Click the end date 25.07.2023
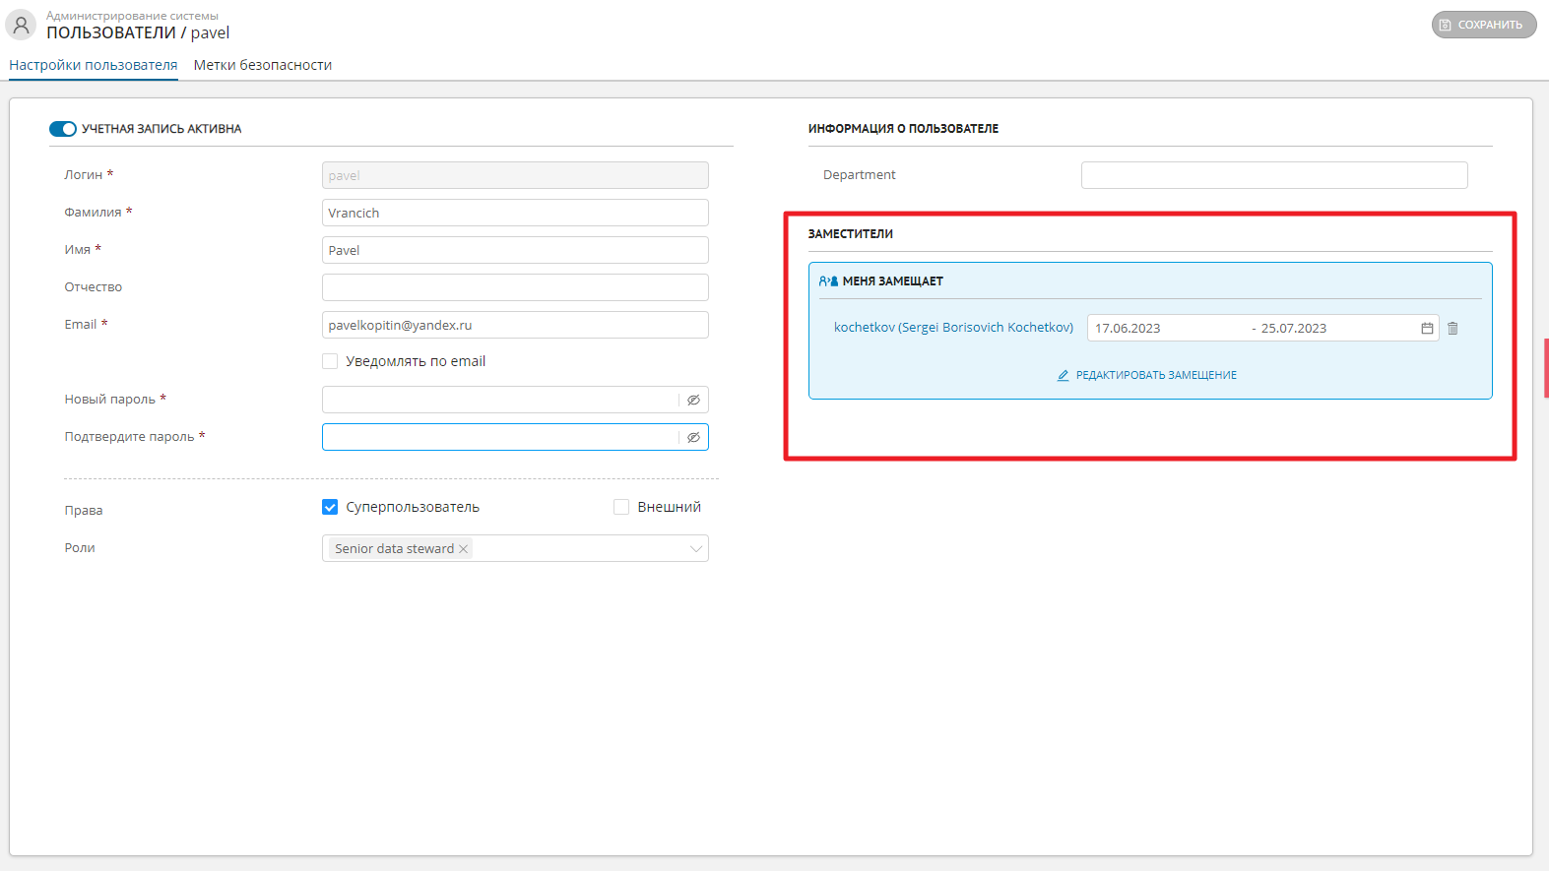Image resolution: width=1549 pixels, height=871 pixels. (x=1294, y=329)
